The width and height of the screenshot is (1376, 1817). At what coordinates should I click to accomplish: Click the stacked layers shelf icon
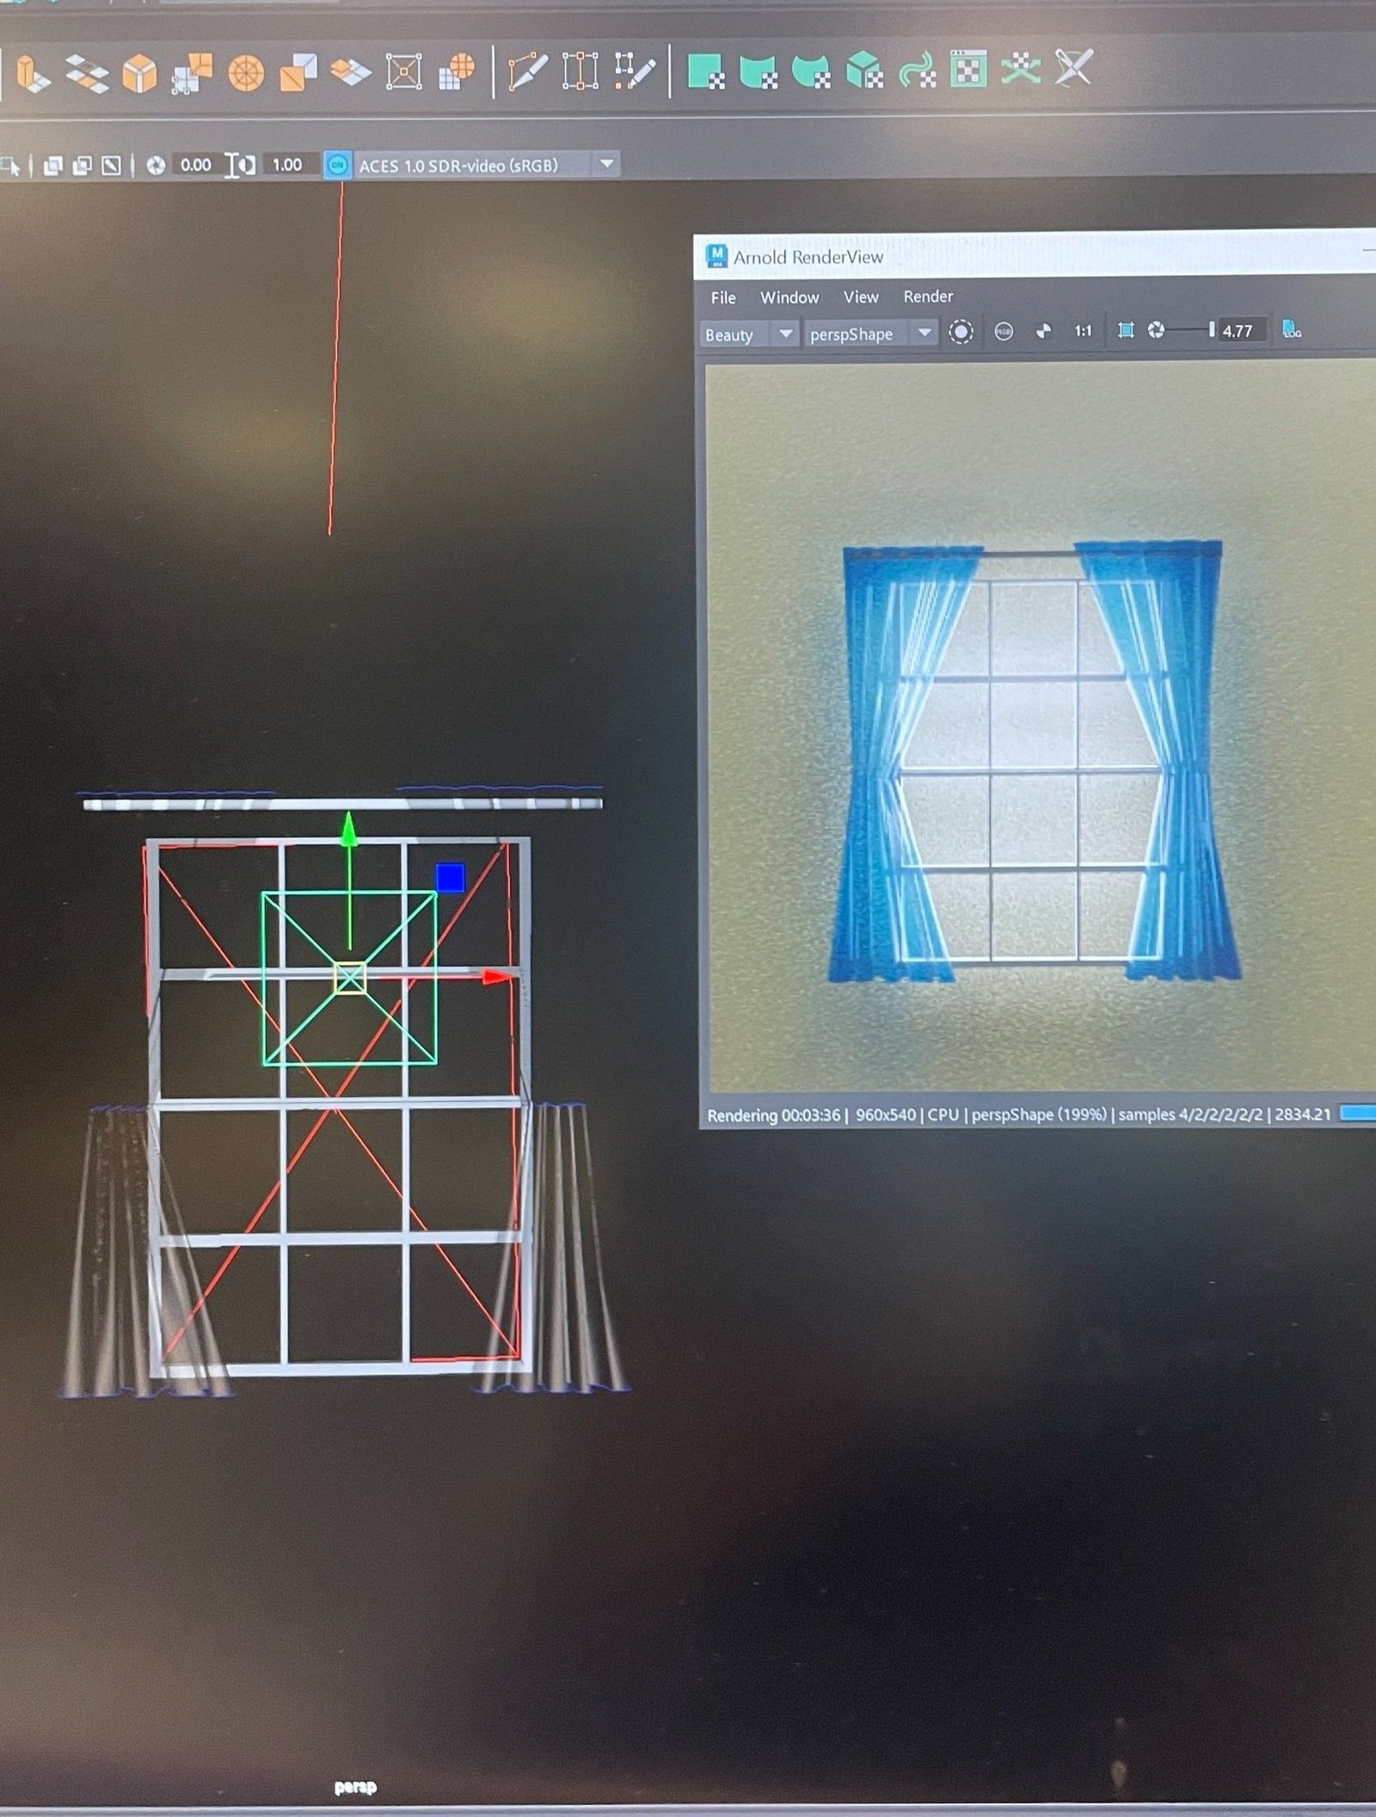(x=351, y=73)
